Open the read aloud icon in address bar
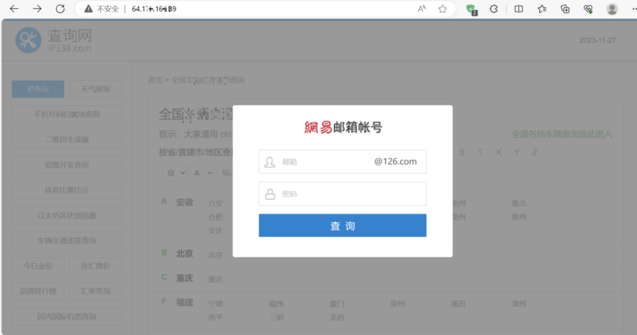Viewport: 637px width, 335px height. point(422,9)
